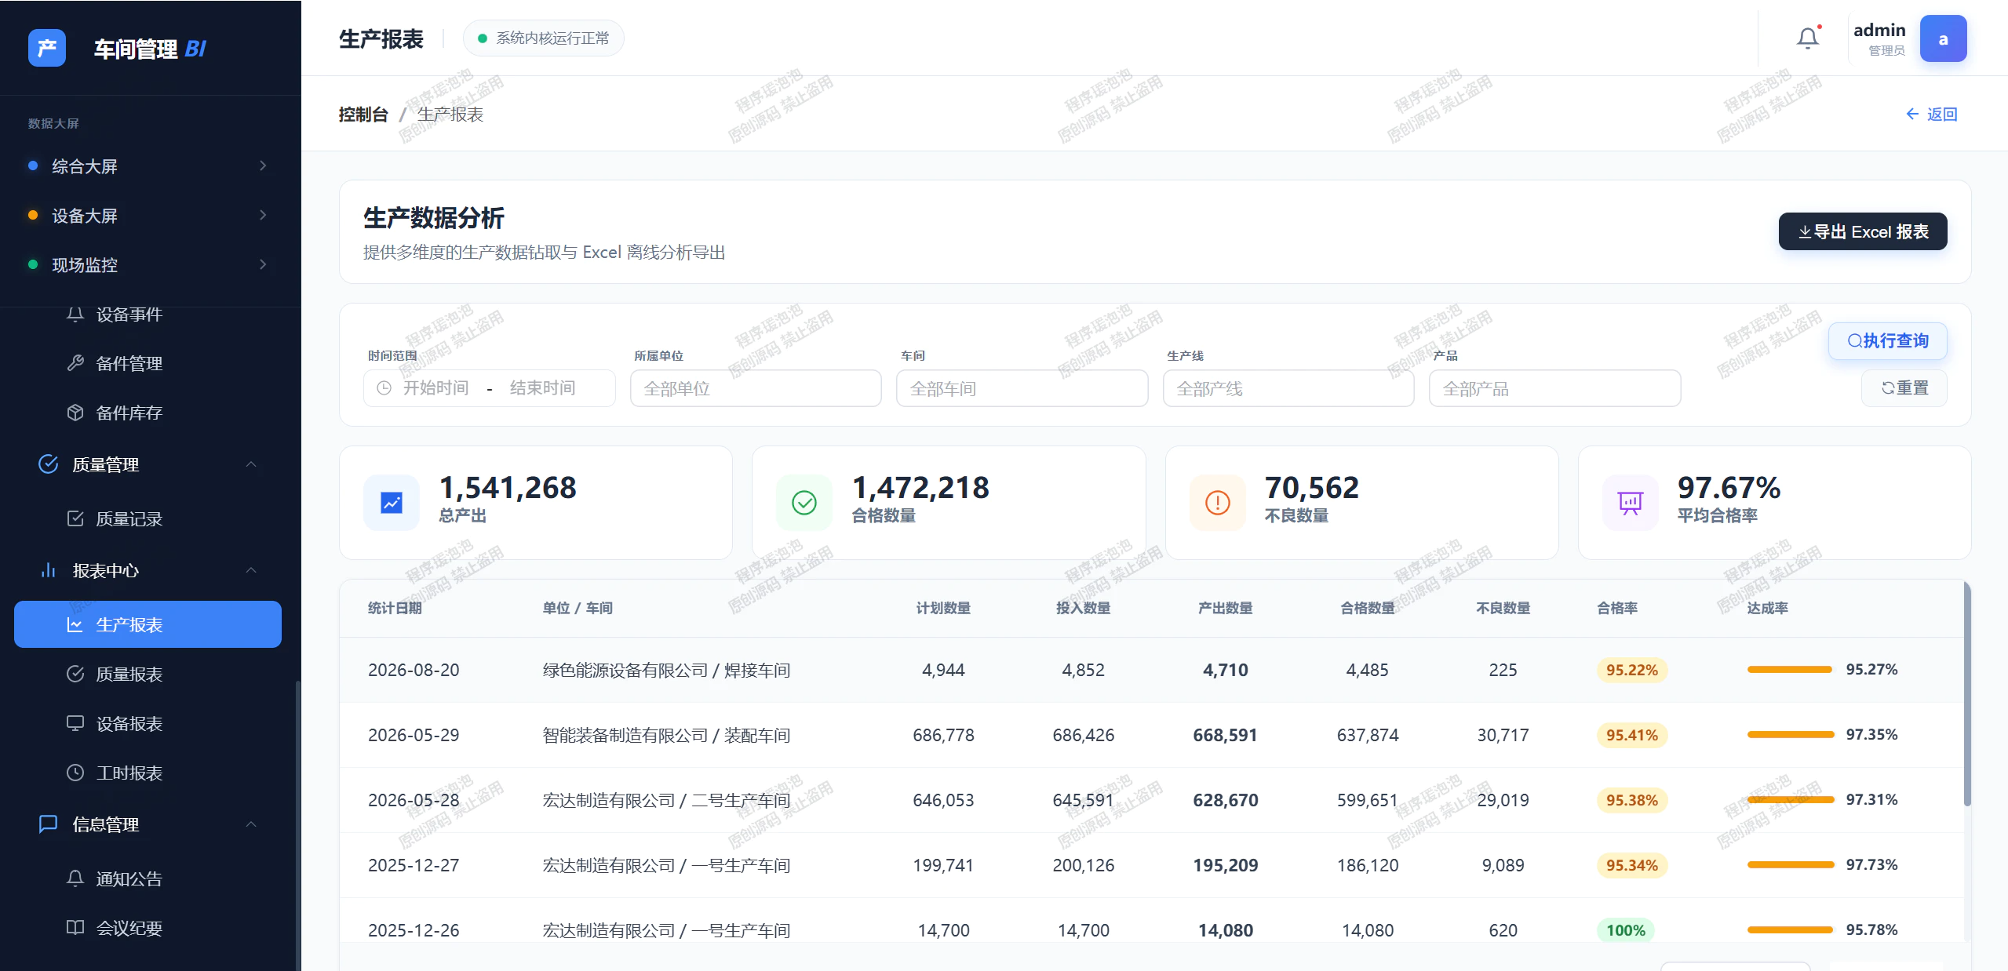Expand the 综合大屏 chevron

(x=263, y=165)
